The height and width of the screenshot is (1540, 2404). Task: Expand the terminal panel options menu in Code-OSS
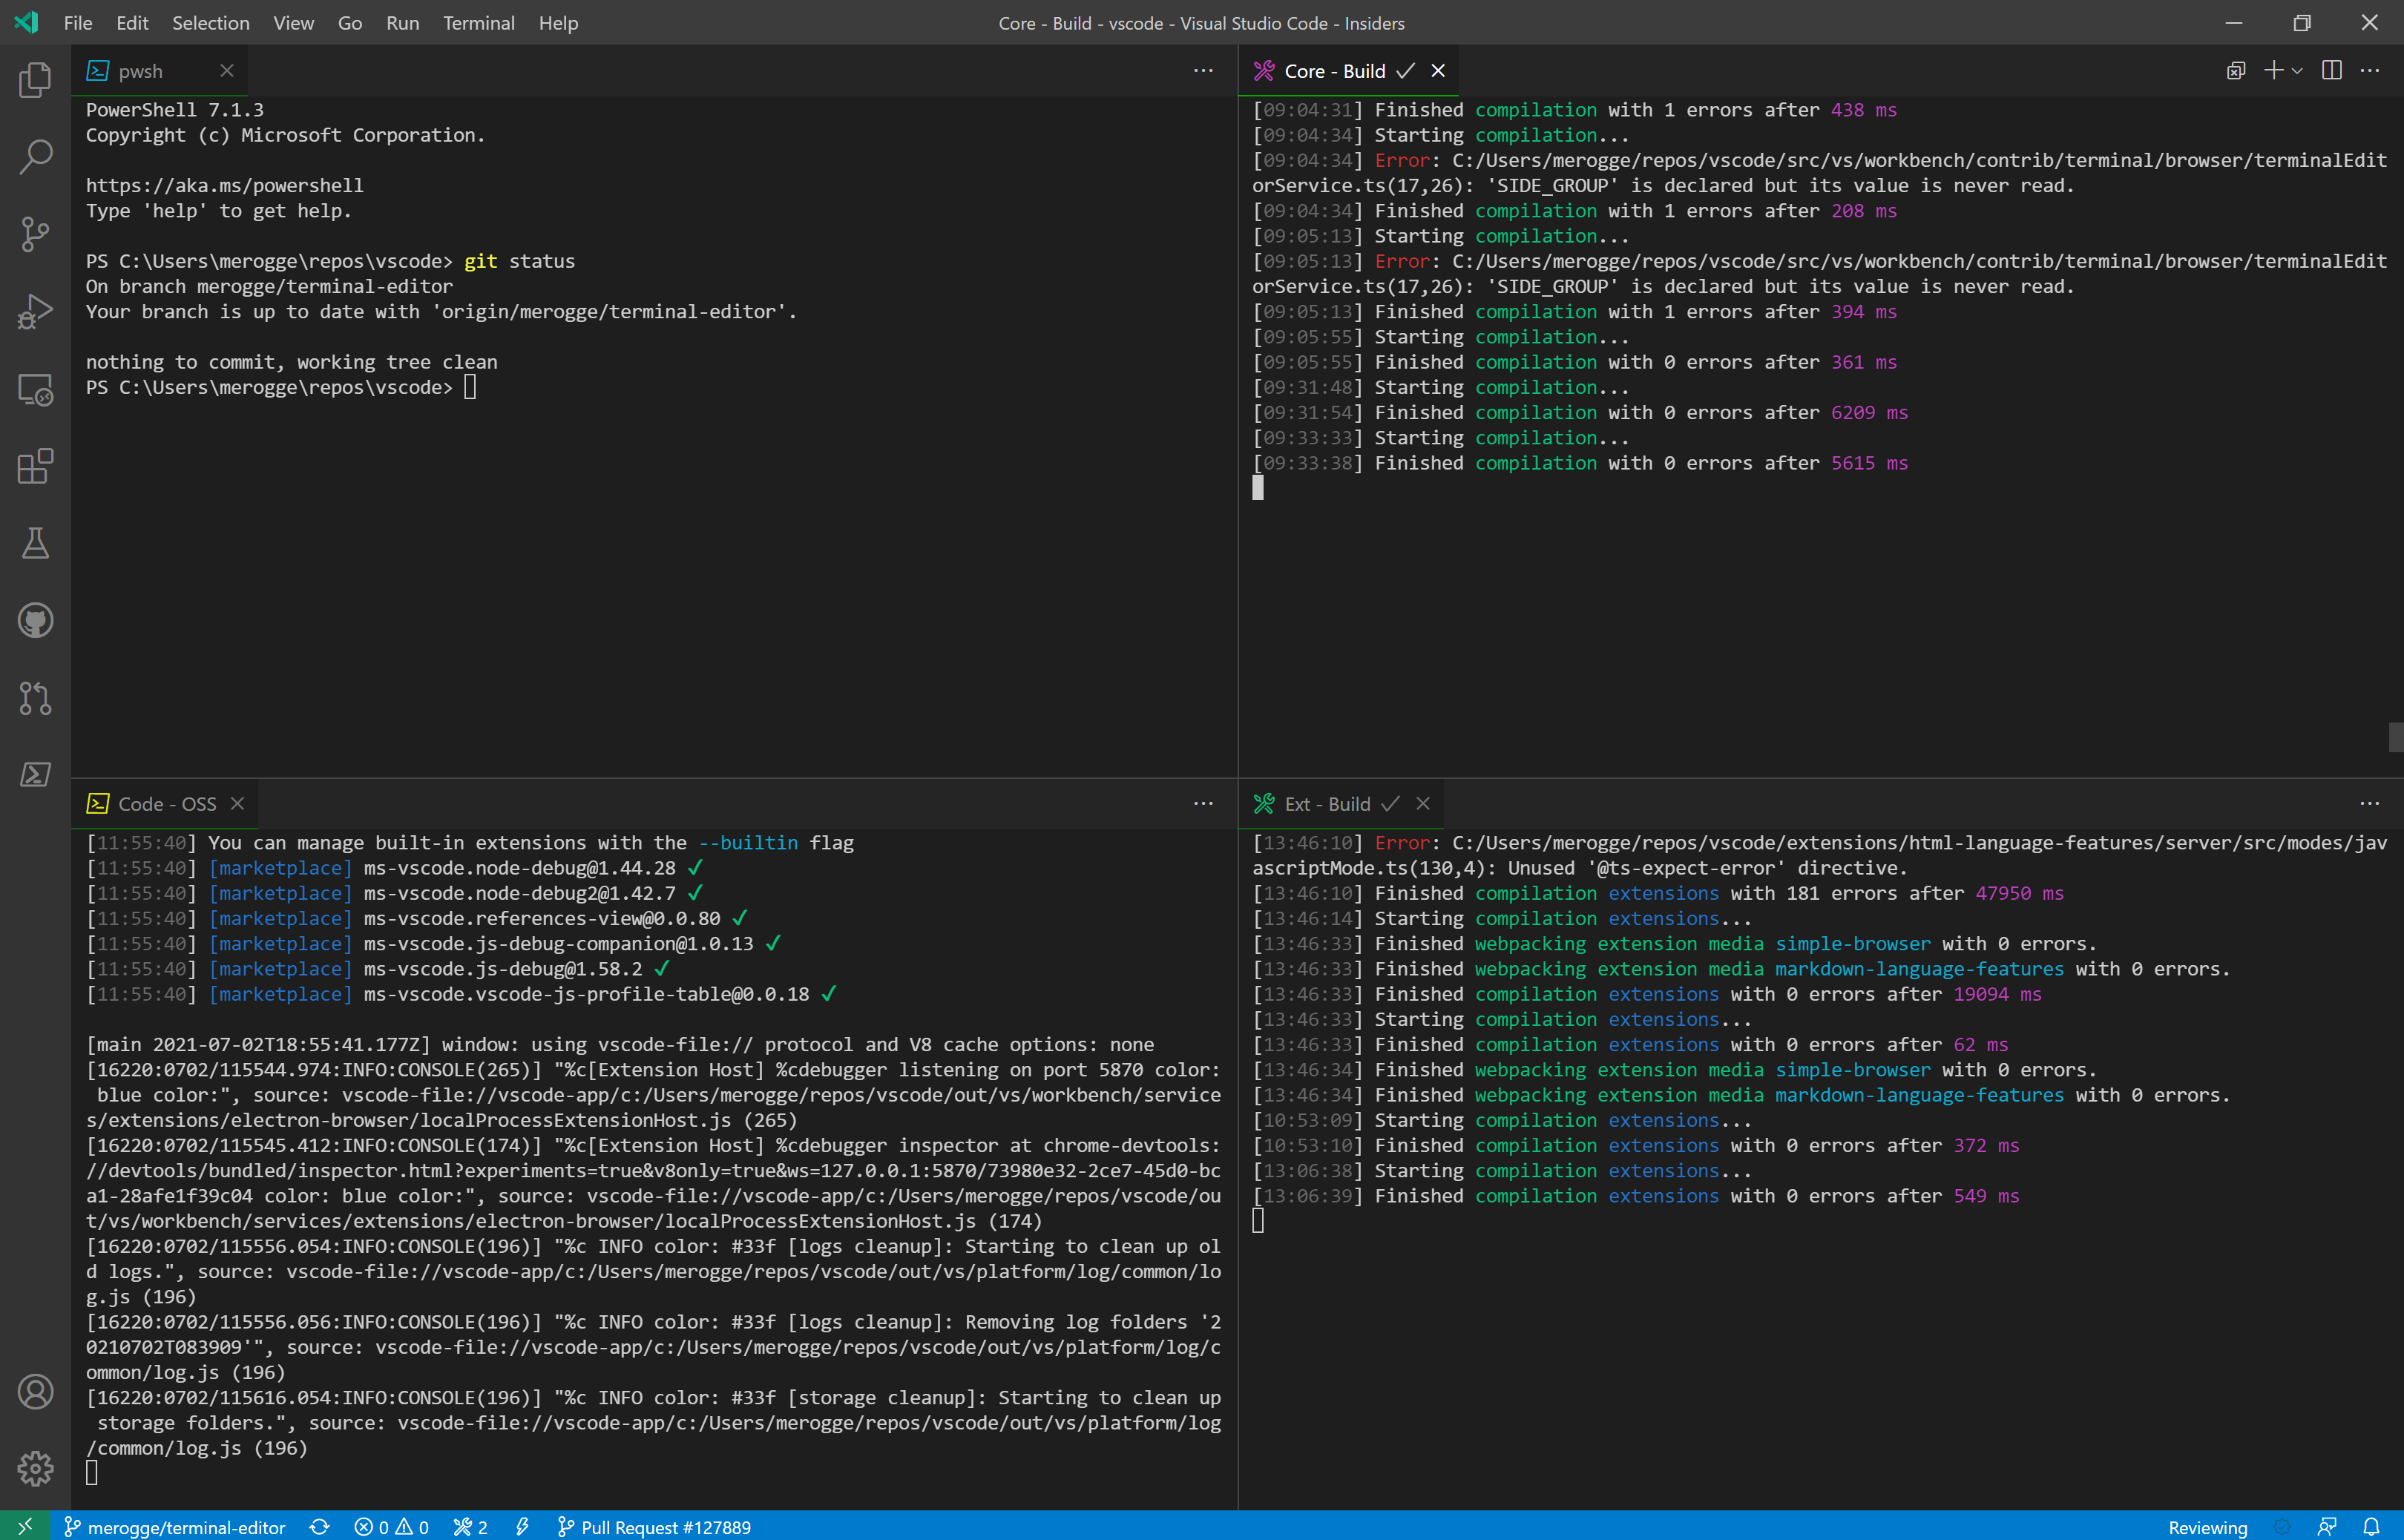pyautogui.click(x=1203, y=804)
